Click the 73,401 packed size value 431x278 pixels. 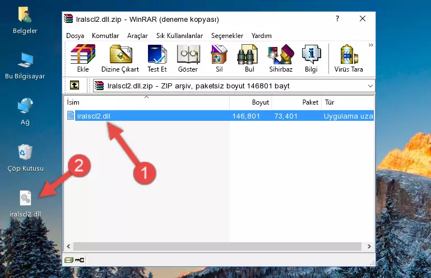pyautogui.click(x=286, y=116)
